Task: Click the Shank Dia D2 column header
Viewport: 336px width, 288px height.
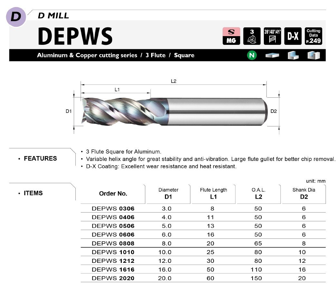Action: pos(303,194)
